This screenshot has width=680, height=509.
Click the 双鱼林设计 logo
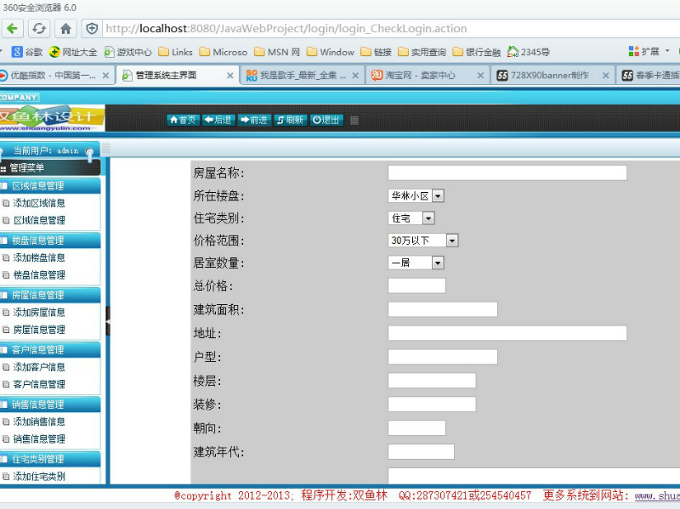(52, 118)
